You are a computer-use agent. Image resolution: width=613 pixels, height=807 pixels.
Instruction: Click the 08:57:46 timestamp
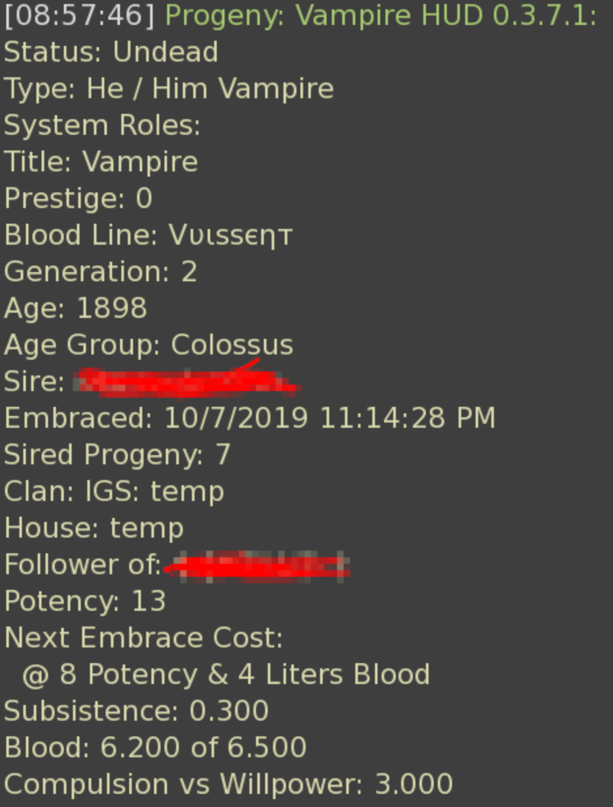pos(79,16)
